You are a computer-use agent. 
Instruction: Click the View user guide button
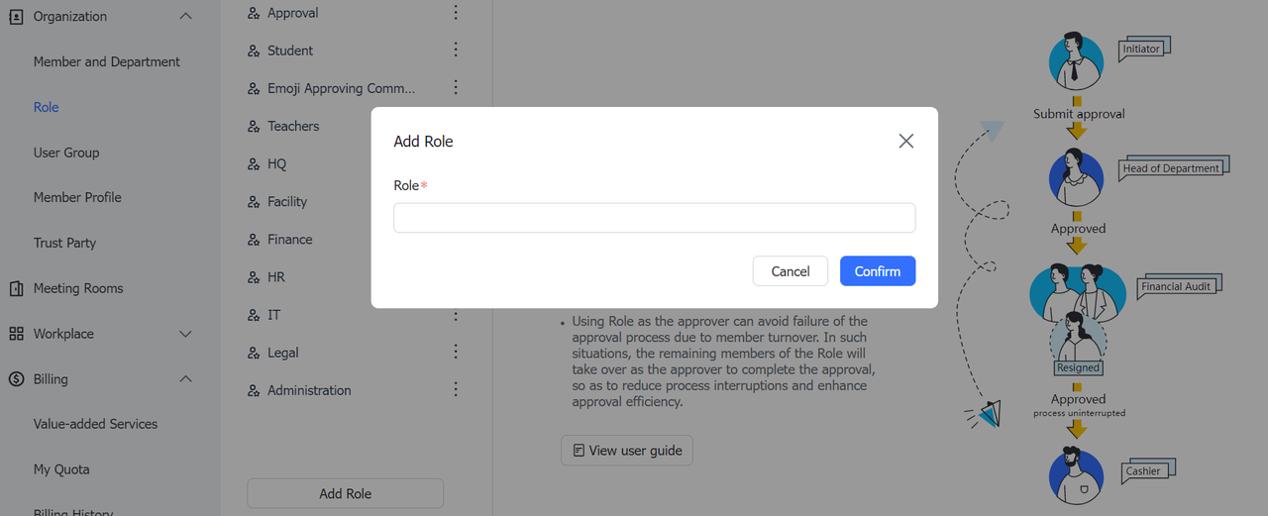pos(626,451)
